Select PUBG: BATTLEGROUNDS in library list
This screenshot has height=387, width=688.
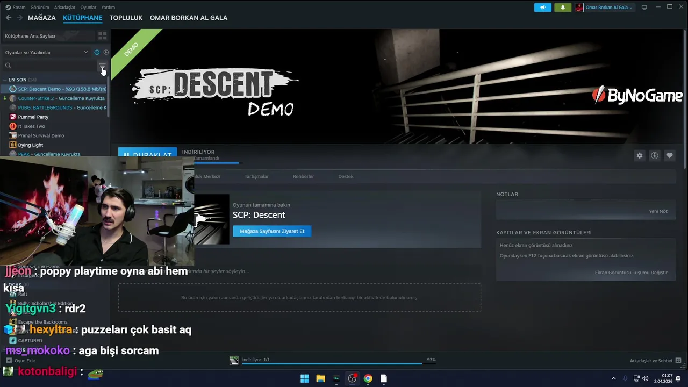coord(55,107)
